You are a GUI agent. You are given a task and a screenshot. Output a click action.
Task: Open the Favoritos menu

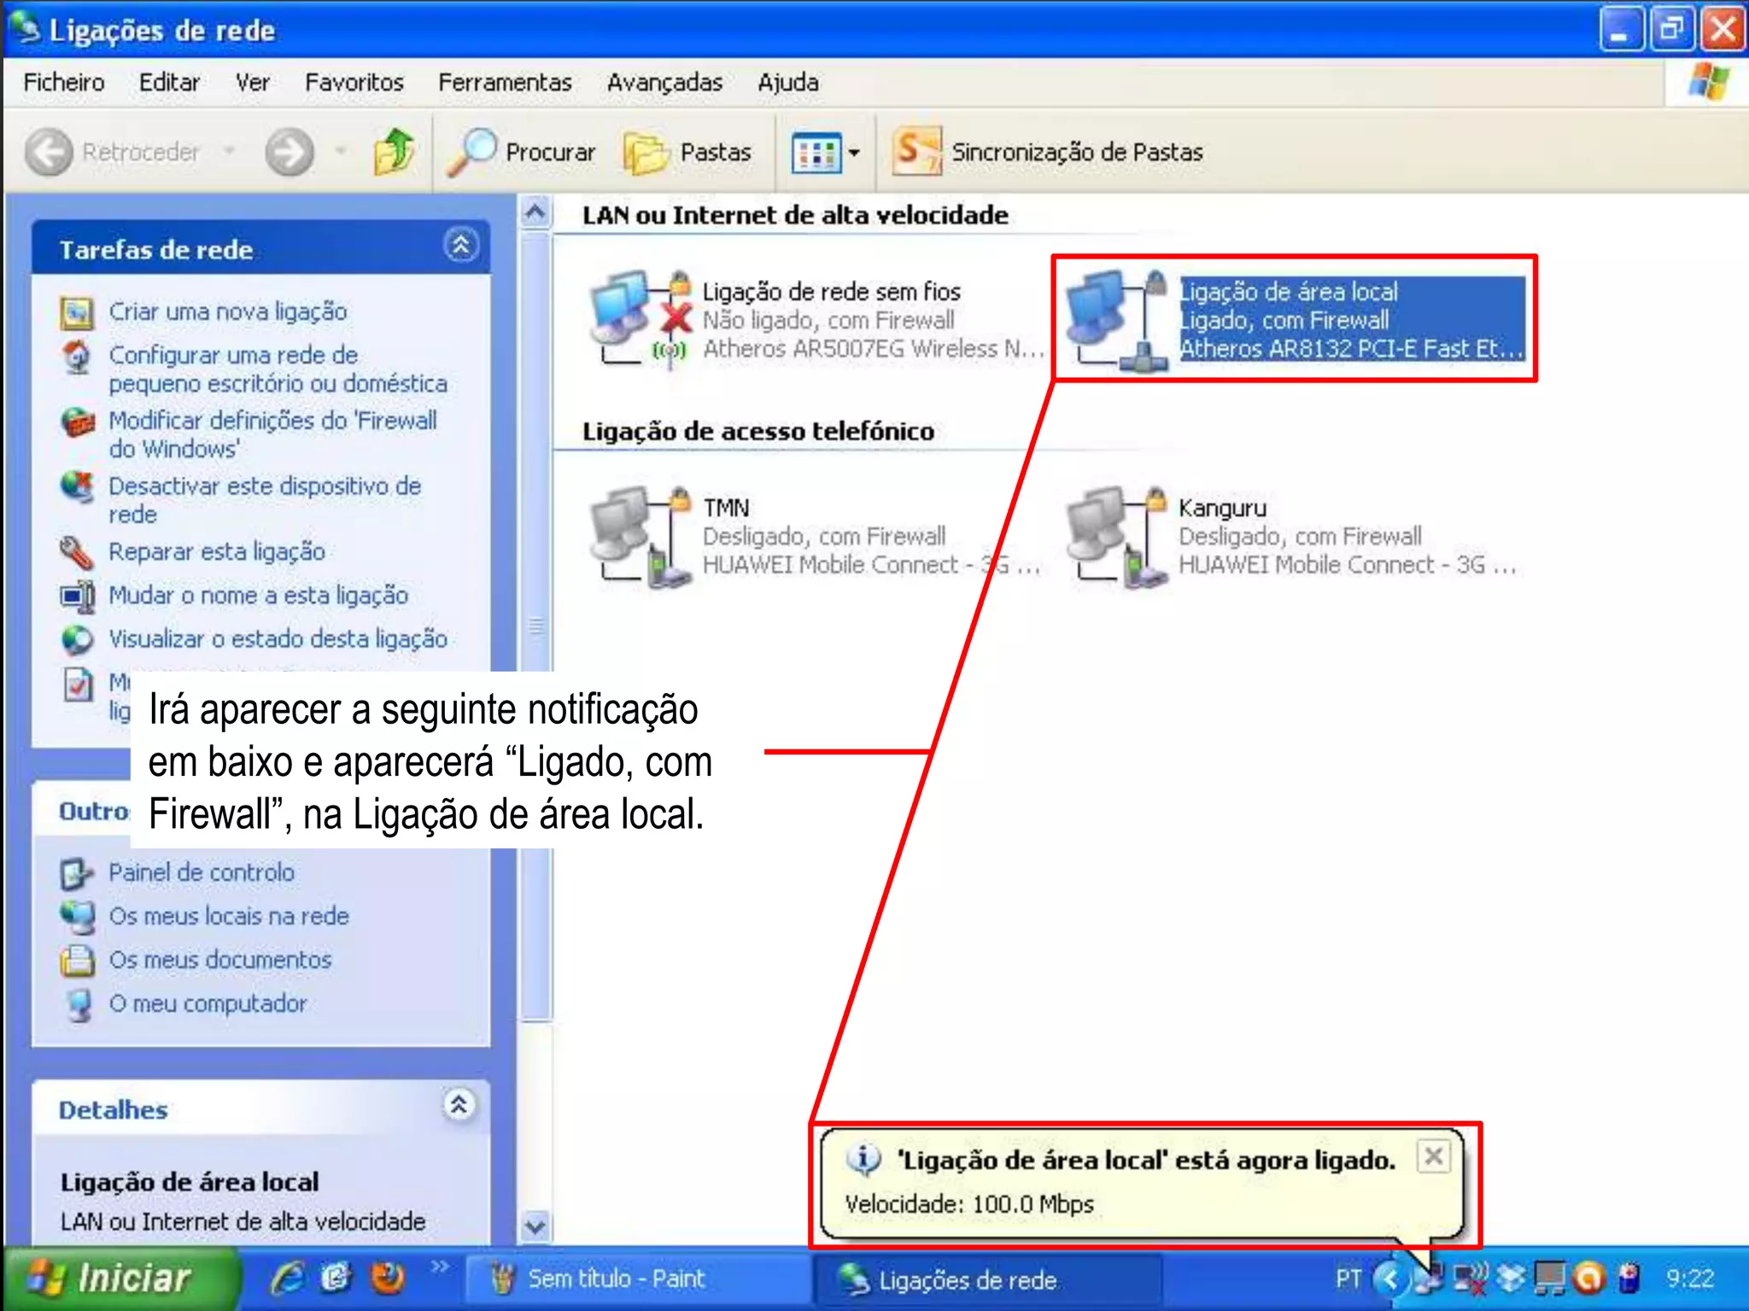(x=354, y=83)
